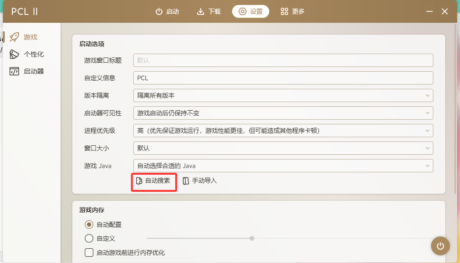Click the 启动器可见性 label

[x=103, y=113]
